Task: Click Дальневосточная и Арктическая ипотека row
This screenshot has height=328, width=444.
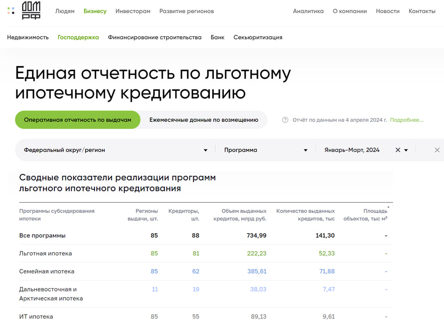Action: (51, 294)
